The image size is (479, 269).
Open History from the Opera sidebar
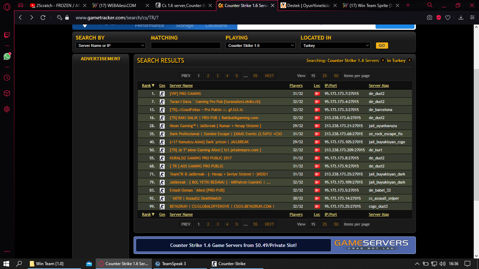pos(7,78)
